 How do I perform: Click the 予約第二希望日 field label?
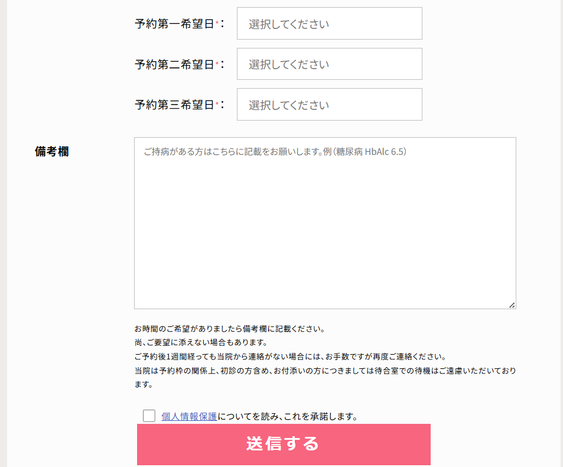[x=174, y=64]
